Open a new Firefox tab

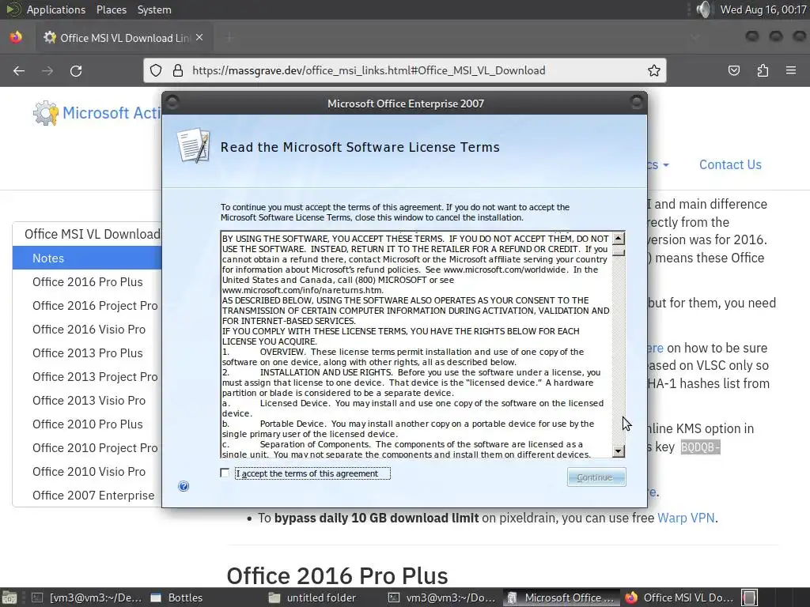tap(229, 38)
